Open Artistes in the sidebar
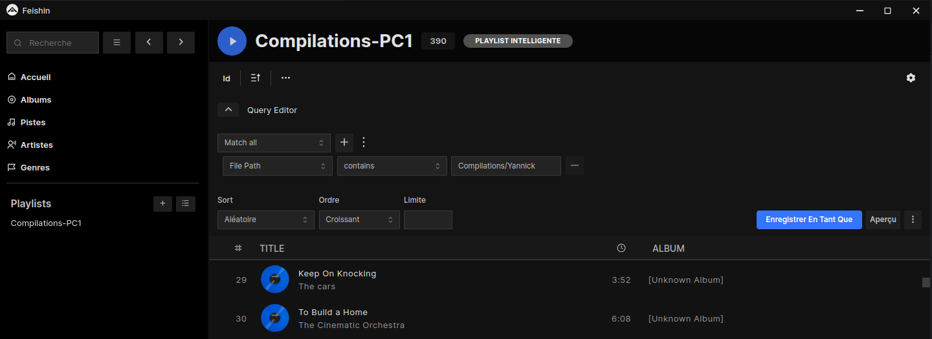This screenshot has height=339, width=932. (36, 145)
